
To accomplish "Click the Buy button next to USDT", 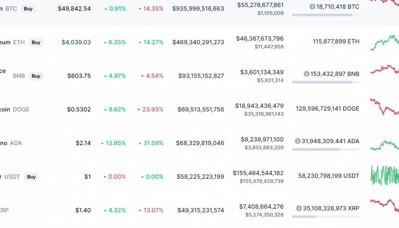I will pyautogui.click(x=31, y=177).
